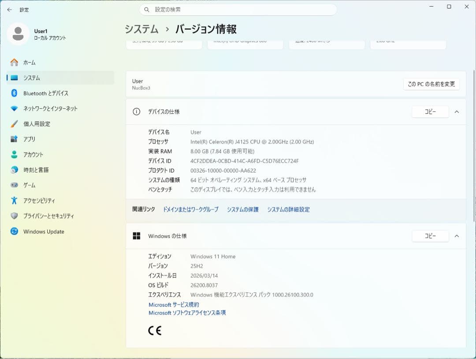476x359 pixels.
Task: Click the product ID 00326-10000 value
Action: (223, 170)
